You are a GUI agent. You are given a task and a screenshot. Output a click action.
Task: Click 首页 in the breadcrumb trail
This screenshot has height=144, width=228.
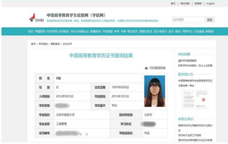pyautogui.click(x=33, y=44)
